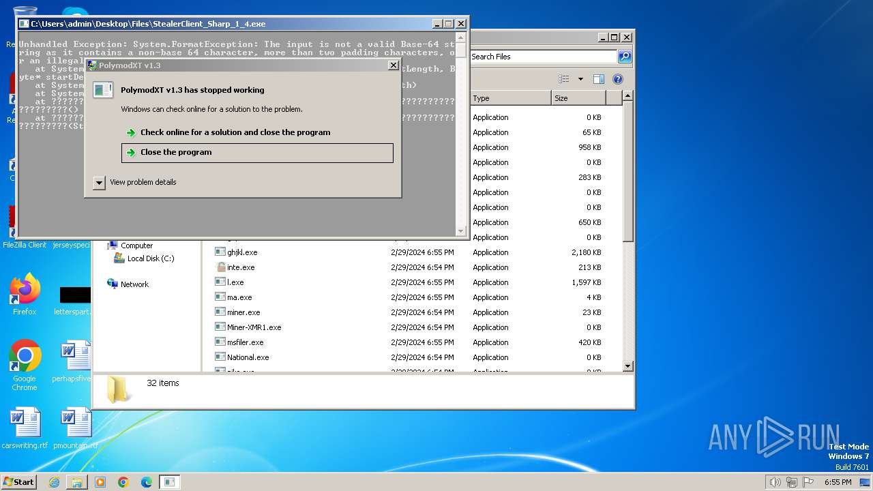Open the console window system menu icon
The image size is (873, 491).
pos(25,24)
